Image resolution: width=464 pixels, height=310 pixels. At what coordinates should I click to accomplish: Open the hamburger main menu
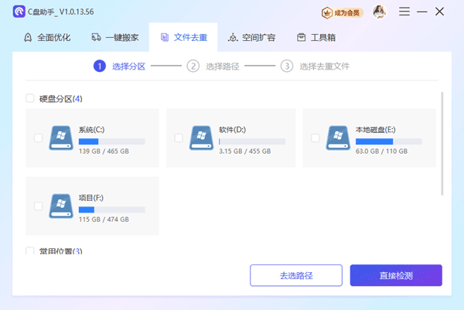coord(404,12)
